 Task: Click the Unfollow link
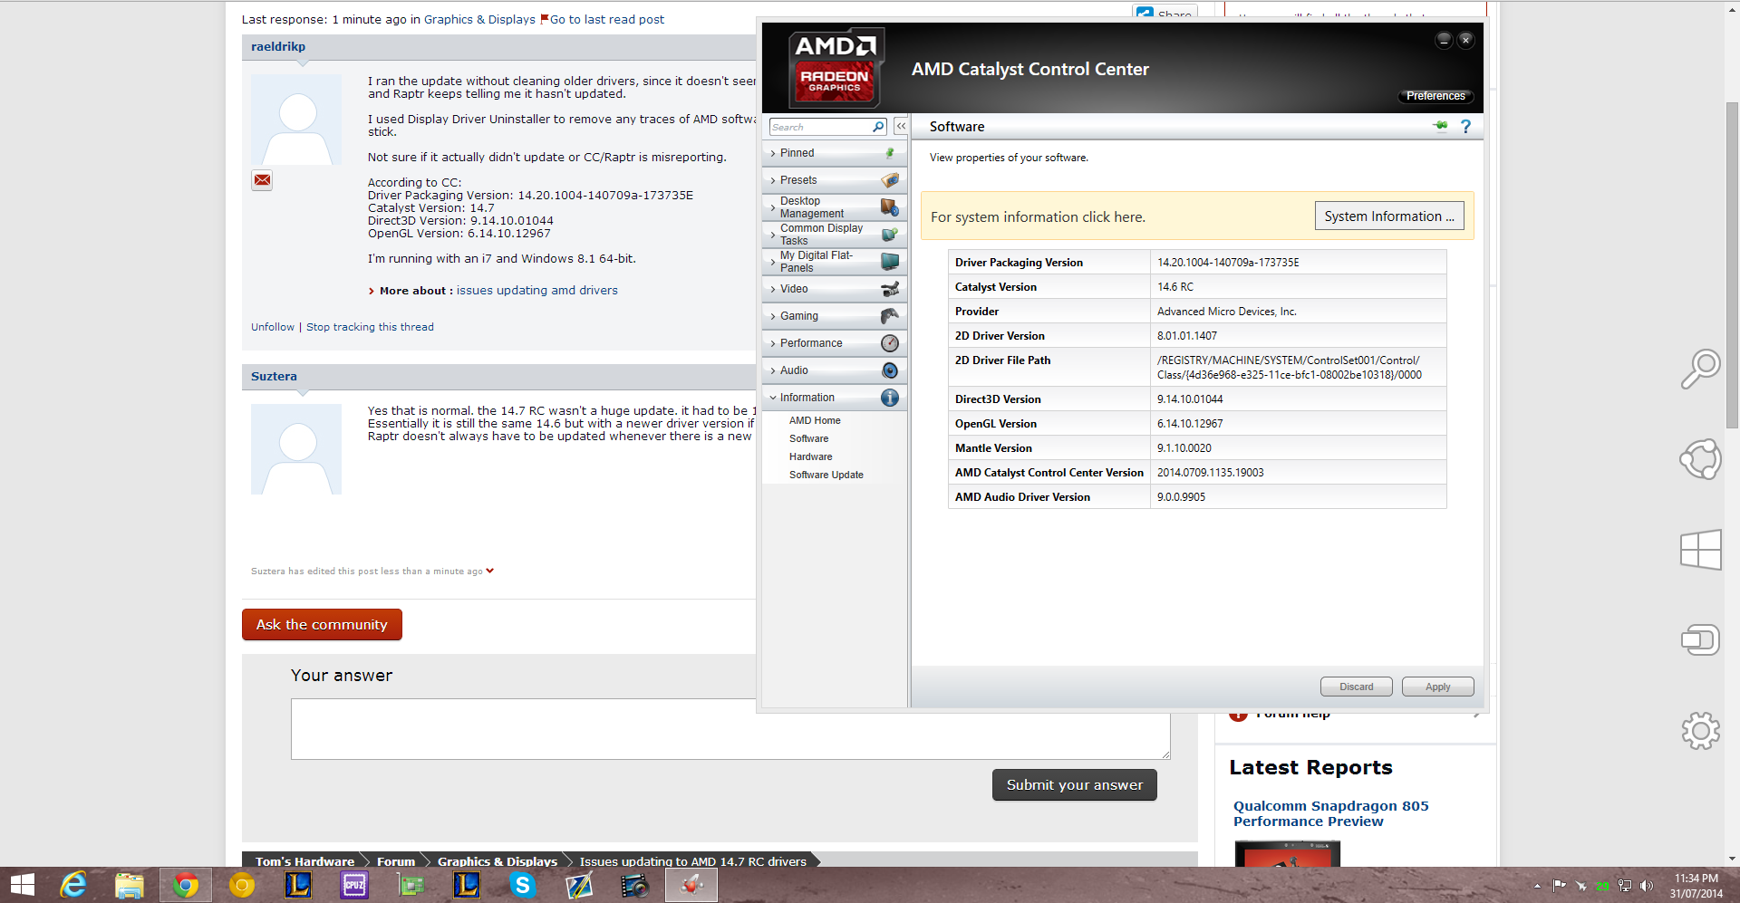tap(273, 327)
